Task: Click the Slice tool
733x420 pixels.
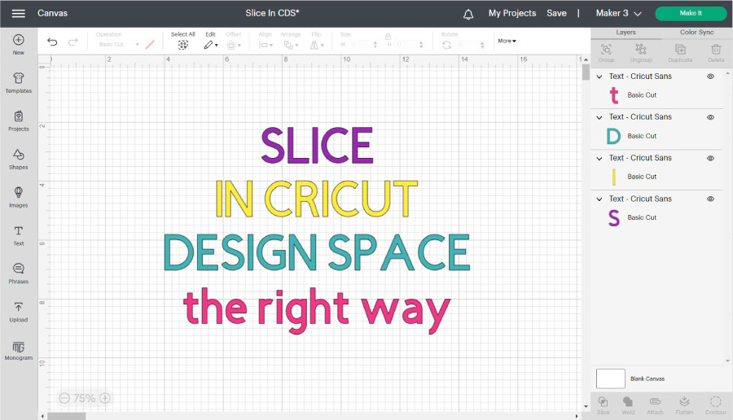Action: [603, 405]
